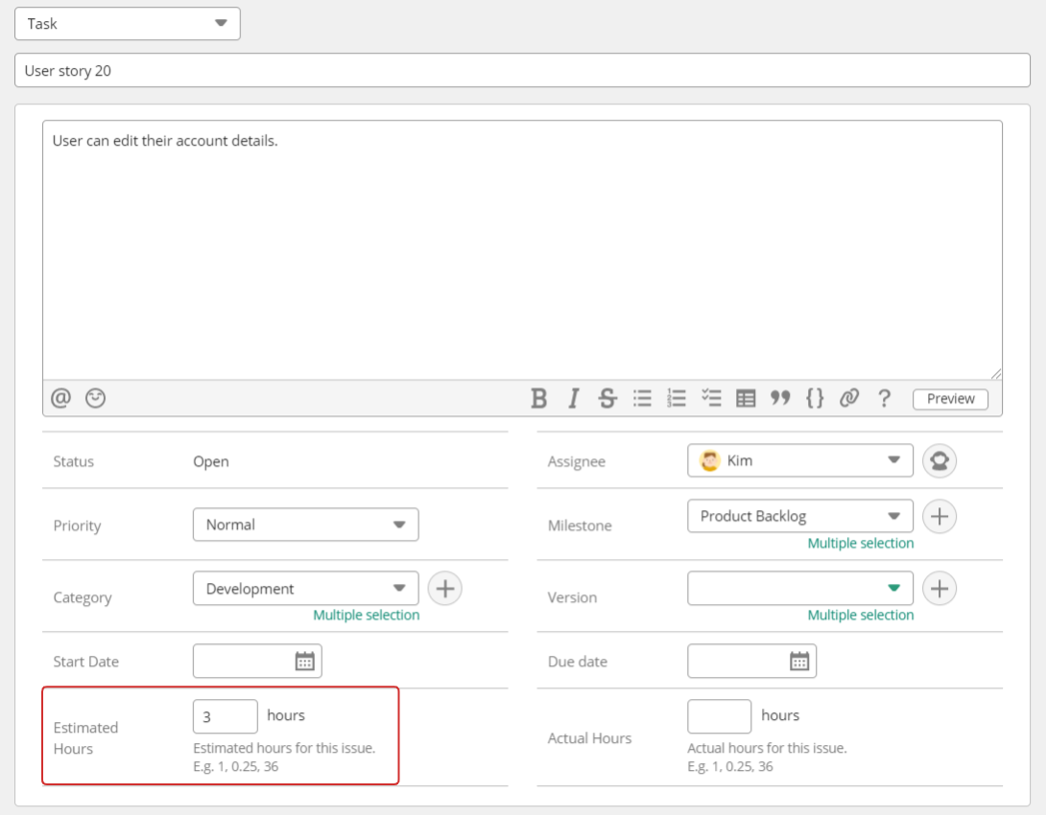This screenshot has height=816, width=1047.
Task: Toggle bold formatting in the description toolbar
Action: coord(538,398)
